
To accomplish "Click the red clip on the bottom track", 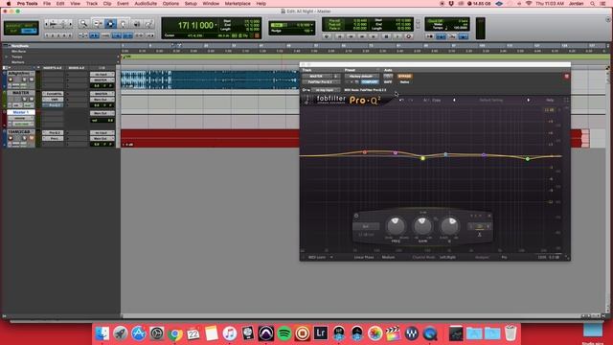I will coord(210,138).
